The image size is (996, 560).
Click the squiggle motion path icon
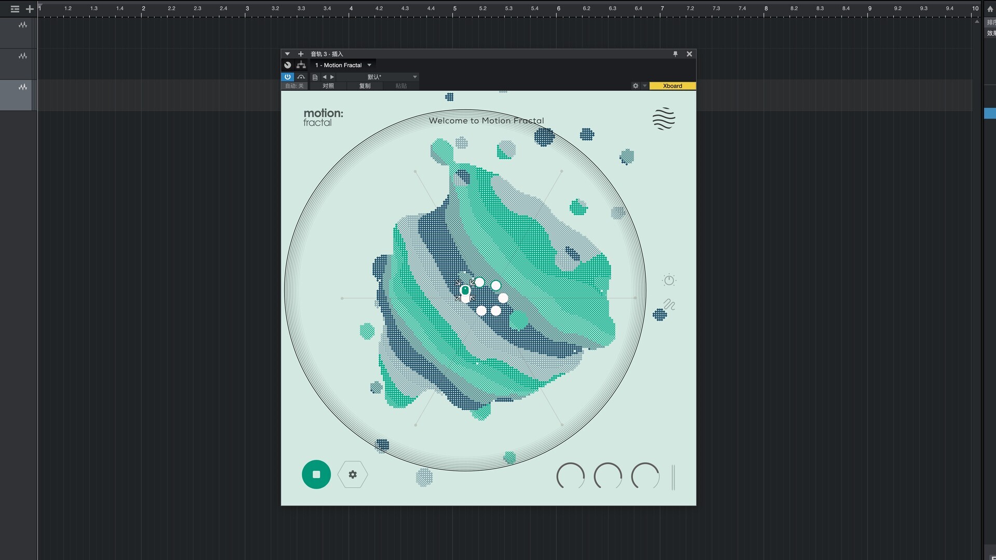tap(669, 305)
